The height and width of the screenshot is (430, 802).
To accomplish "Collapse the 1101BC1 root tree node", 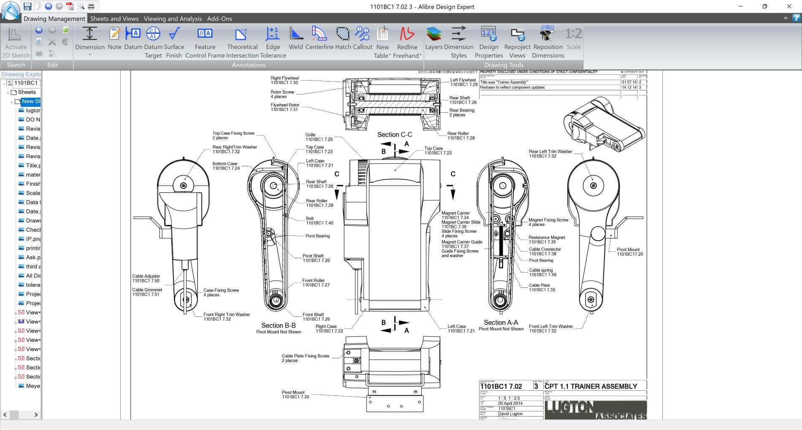I will point(3,83).
